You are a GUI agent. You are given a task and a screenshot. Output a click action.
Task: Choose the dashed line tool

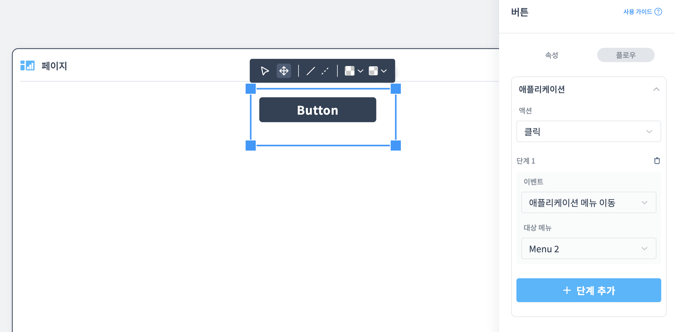tap(325, 71)
